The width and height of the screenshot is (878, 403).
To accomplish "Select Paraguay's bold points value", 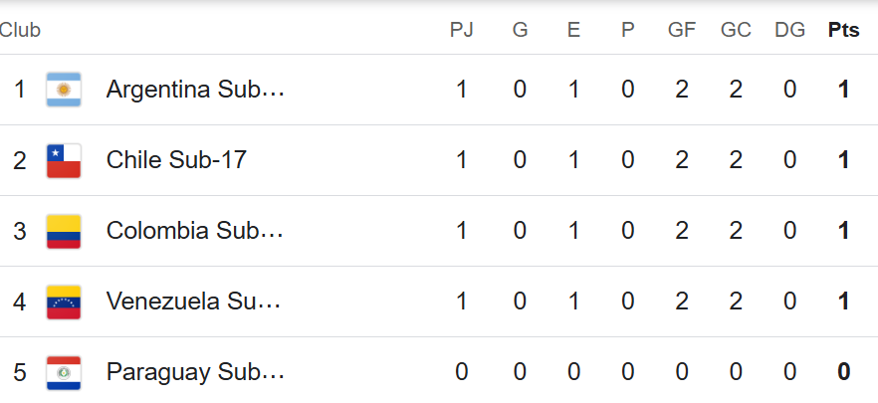I will (843, 372).
